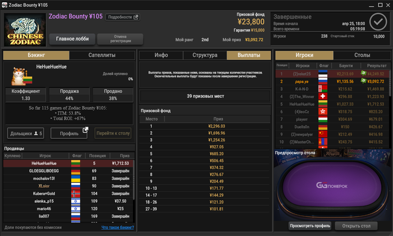The height and width of the screenshot is (236, 393).
Task: Switch to the Столы tab
Action: point(362,55)
